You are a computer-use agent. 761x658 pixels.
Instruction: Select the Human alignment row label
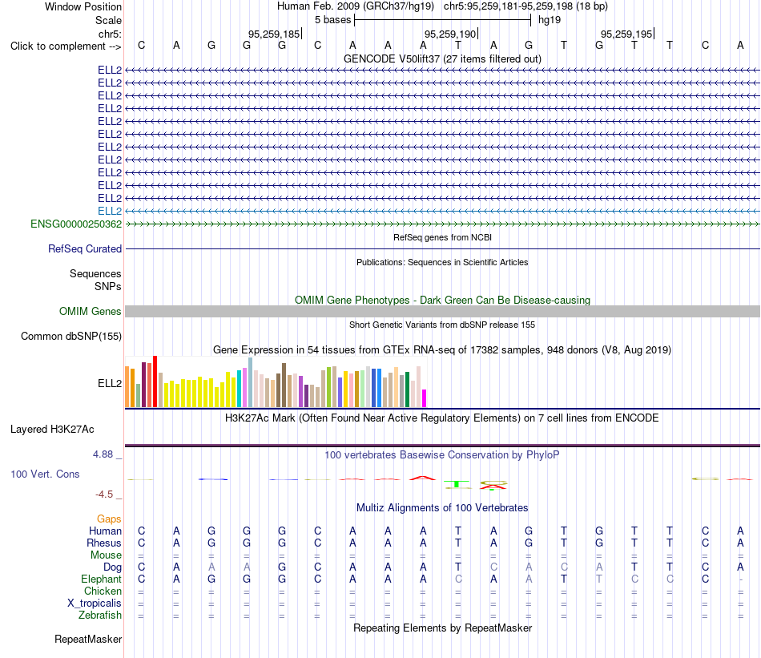(x=105, y=531)
